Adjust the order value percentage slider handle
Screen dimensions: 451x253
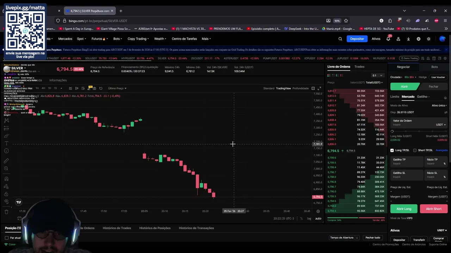392,131
